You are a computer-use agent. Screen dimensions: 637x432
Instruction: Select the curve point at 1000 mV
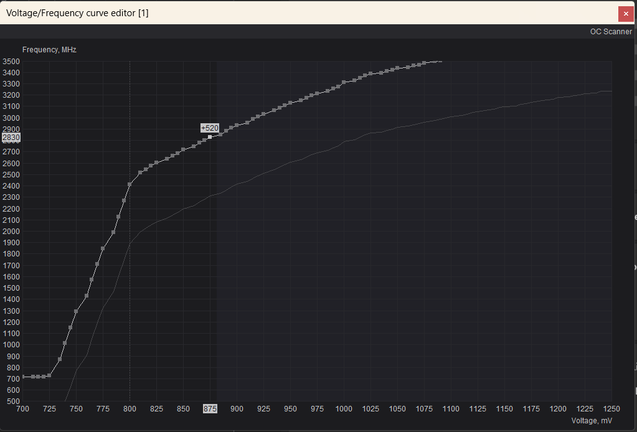click(x=344, y=82)
